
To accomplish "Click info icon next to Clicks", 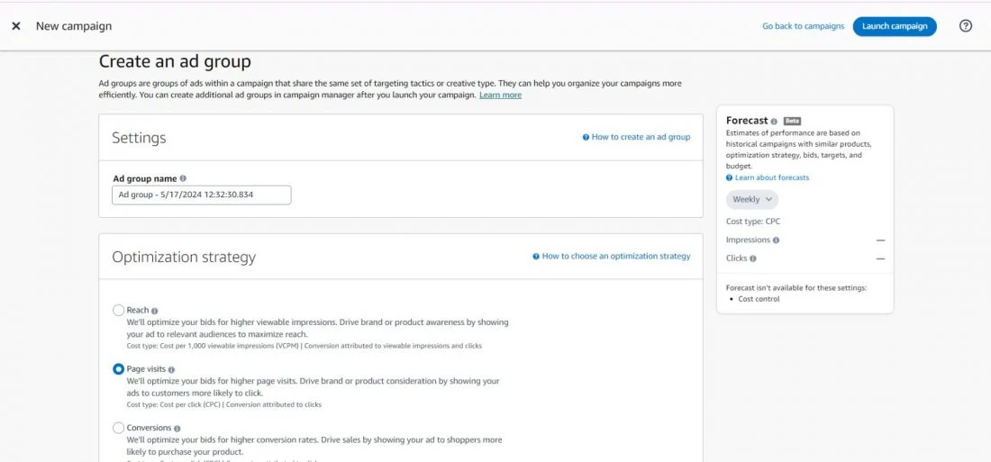I will pos(753,258).
